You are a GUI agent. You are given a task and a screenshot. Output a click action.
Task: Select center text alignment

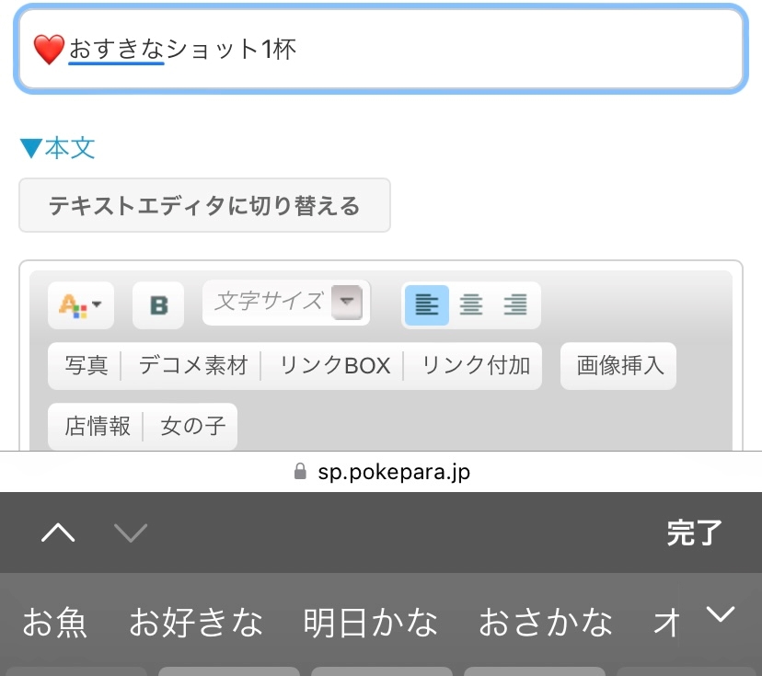[x=471, y=305]
